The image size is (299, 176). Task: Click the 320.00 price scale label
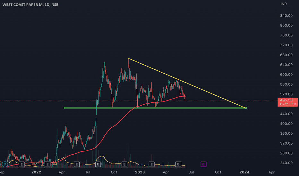[x=286, y=143]
